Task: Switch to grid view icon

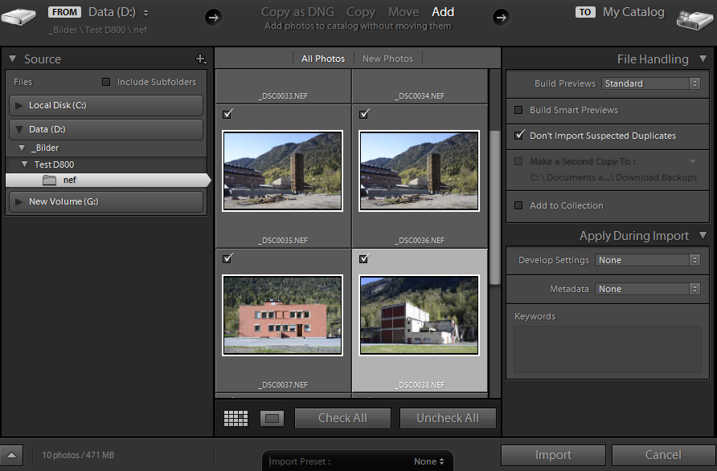Action: pyautogui.click(x=236, y=418)
